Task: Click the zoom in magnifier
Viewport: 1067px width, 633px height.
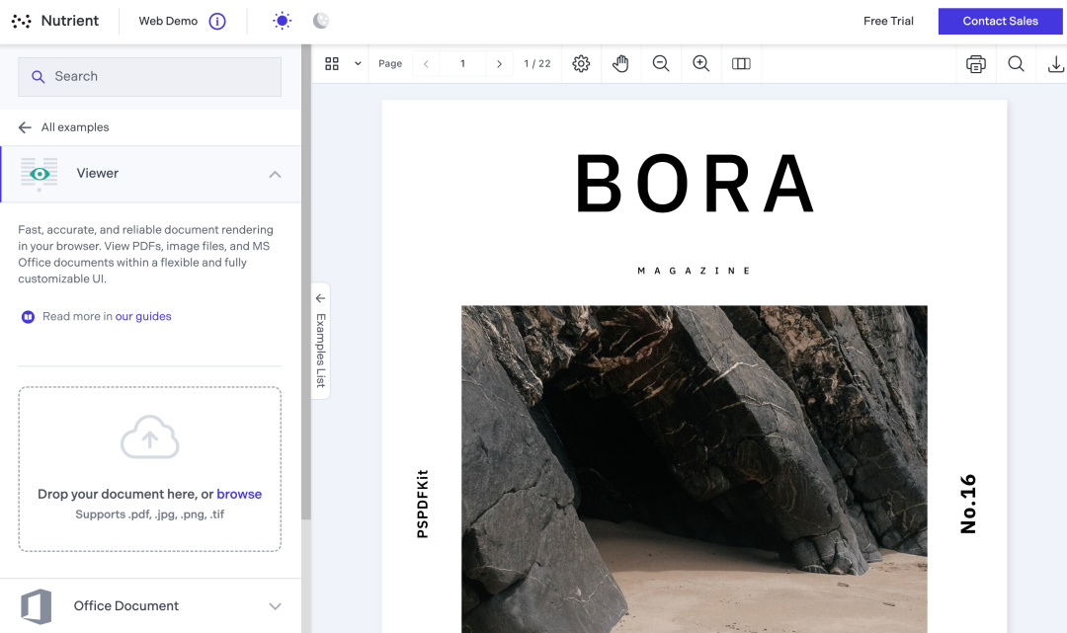Action: [x=701, y=64]
